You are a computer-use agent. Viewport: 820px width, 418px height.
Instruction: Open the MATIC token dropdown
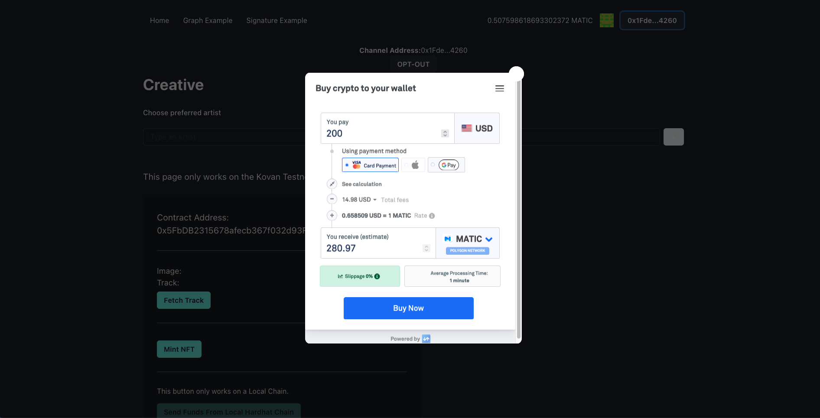(468, 239)
